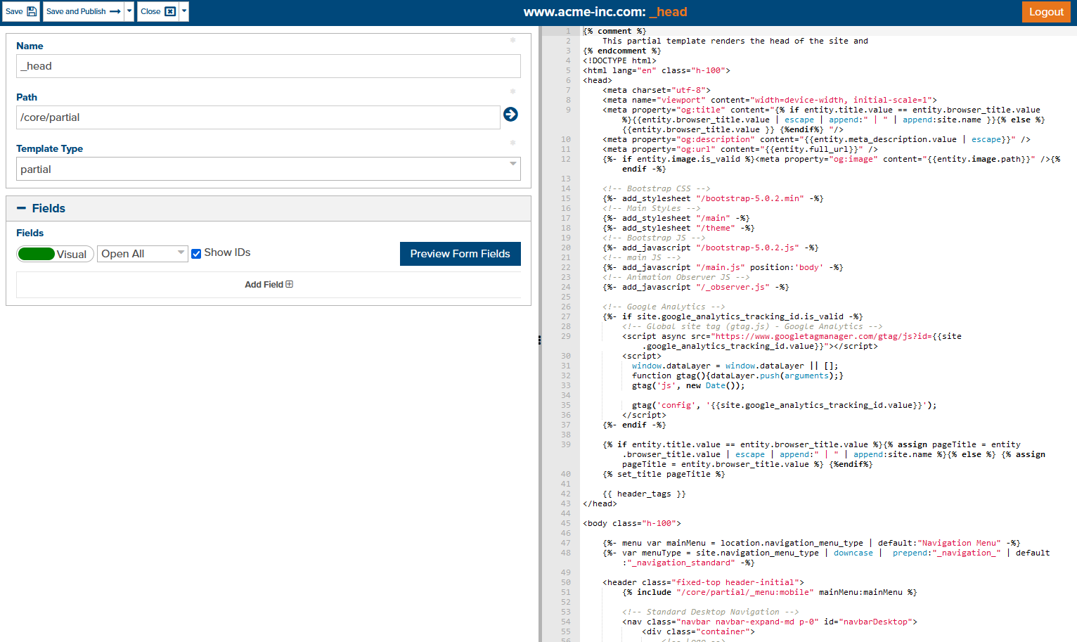Collapse the Fields section header
Screen dimensions: 1077x642
pyautogui.click(x=269, y=208)
